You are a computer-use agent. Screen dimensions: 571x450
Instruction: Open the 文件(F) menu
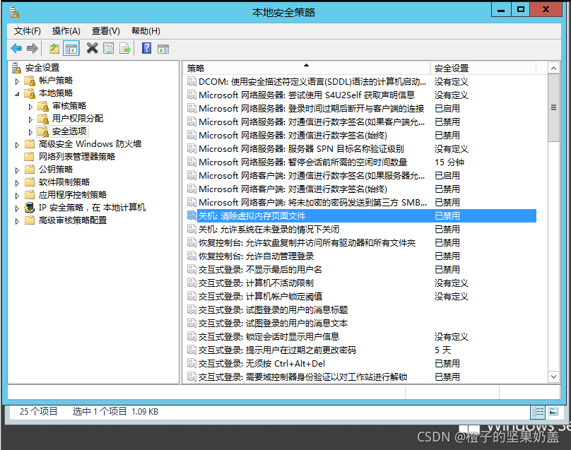[28, 31]
